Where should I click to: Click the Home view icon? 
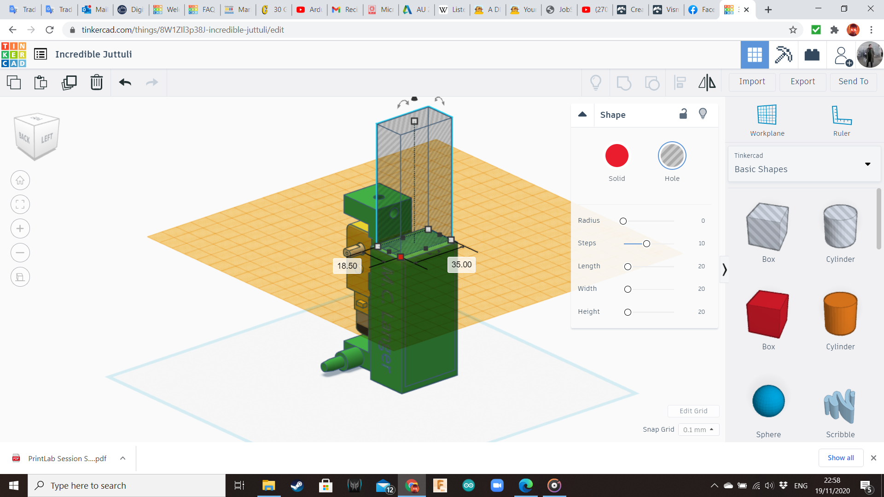20,180
